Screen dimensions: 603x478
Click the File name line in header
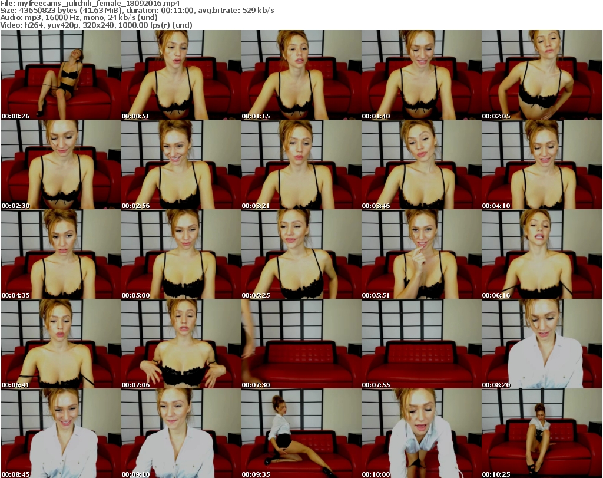[94, 4]
